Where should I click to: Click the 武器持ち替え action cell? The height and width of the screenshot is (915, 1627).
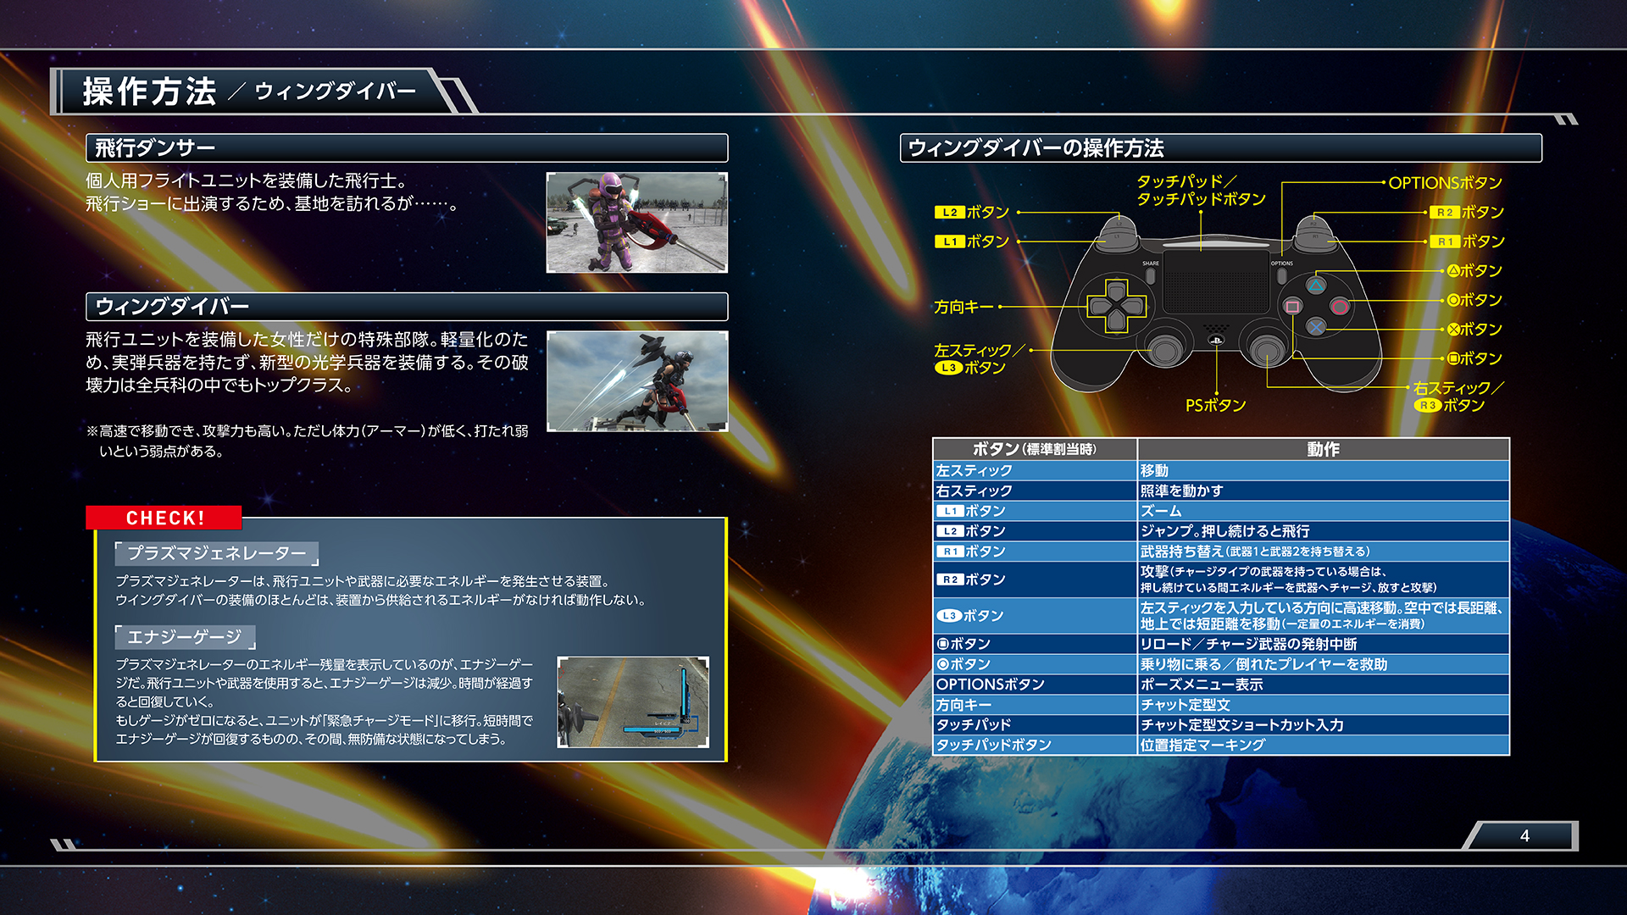tap(1323, 552)
